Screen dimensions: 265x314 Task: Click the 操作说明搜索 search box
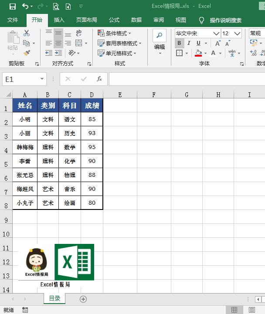click(x=225, y=20)
